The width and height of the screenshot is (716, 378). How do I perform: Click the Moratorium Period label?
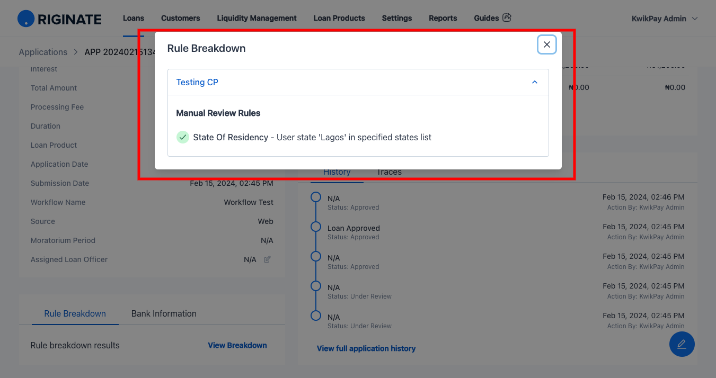pyautogui.click(x=63, y=240)
